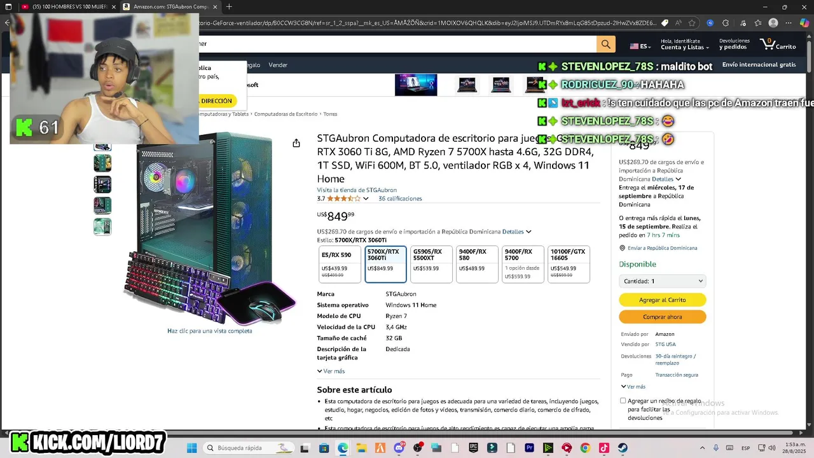Open a new browser tab with plus icon

(x=229, y=7)
